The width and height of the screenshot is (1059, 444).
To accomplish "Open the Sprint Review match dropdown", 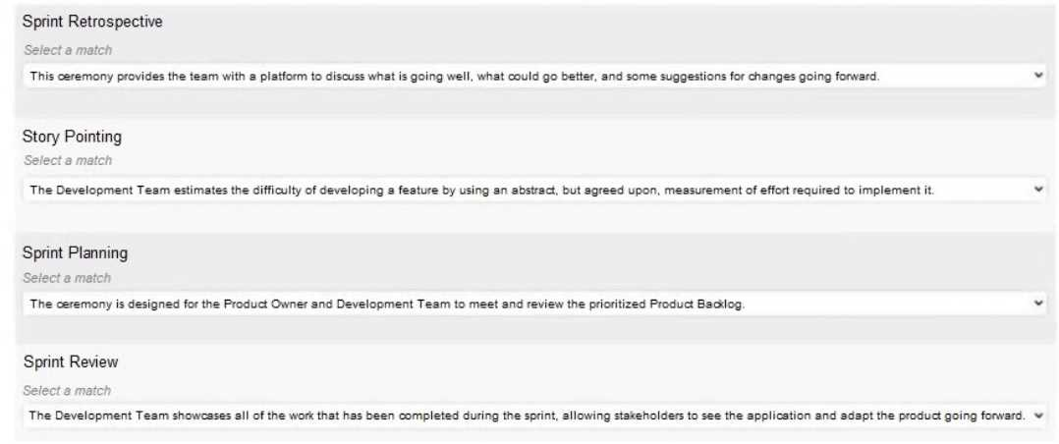I will 530,416.
